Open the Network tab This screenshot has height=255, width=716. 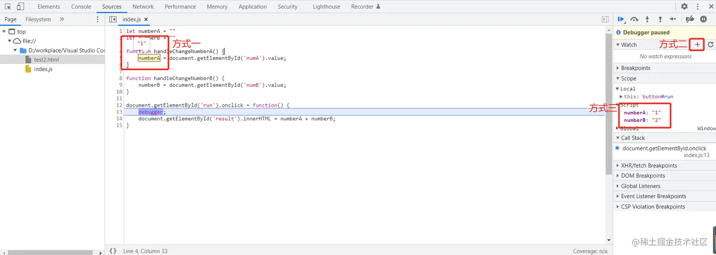click(x=143, y=7)
